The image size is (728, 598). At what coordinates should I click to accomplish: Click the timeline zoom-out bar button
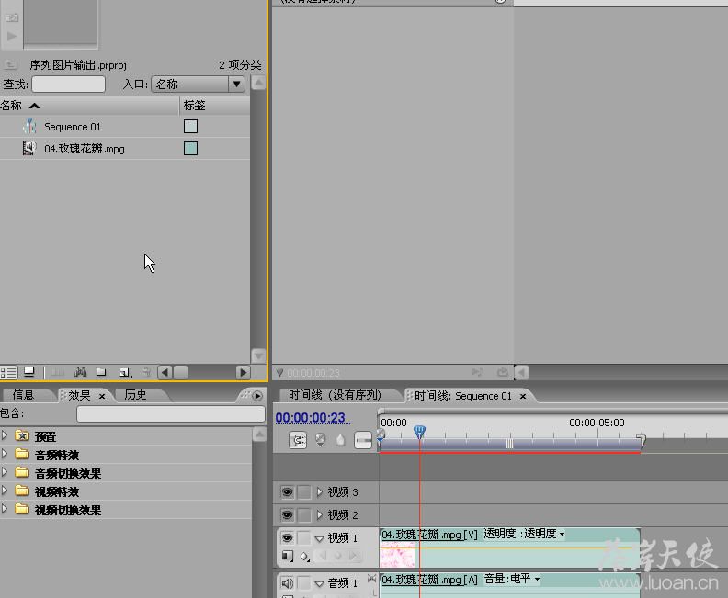click(362, 440)
